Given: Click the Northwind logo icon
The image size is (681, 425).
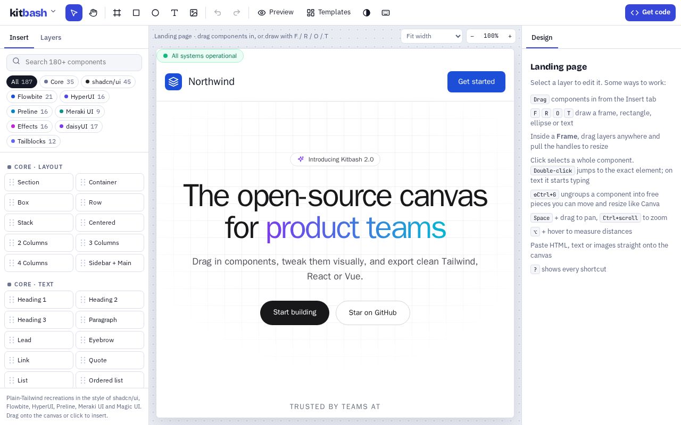Looking at the screenshot, I should pos(173,82).
